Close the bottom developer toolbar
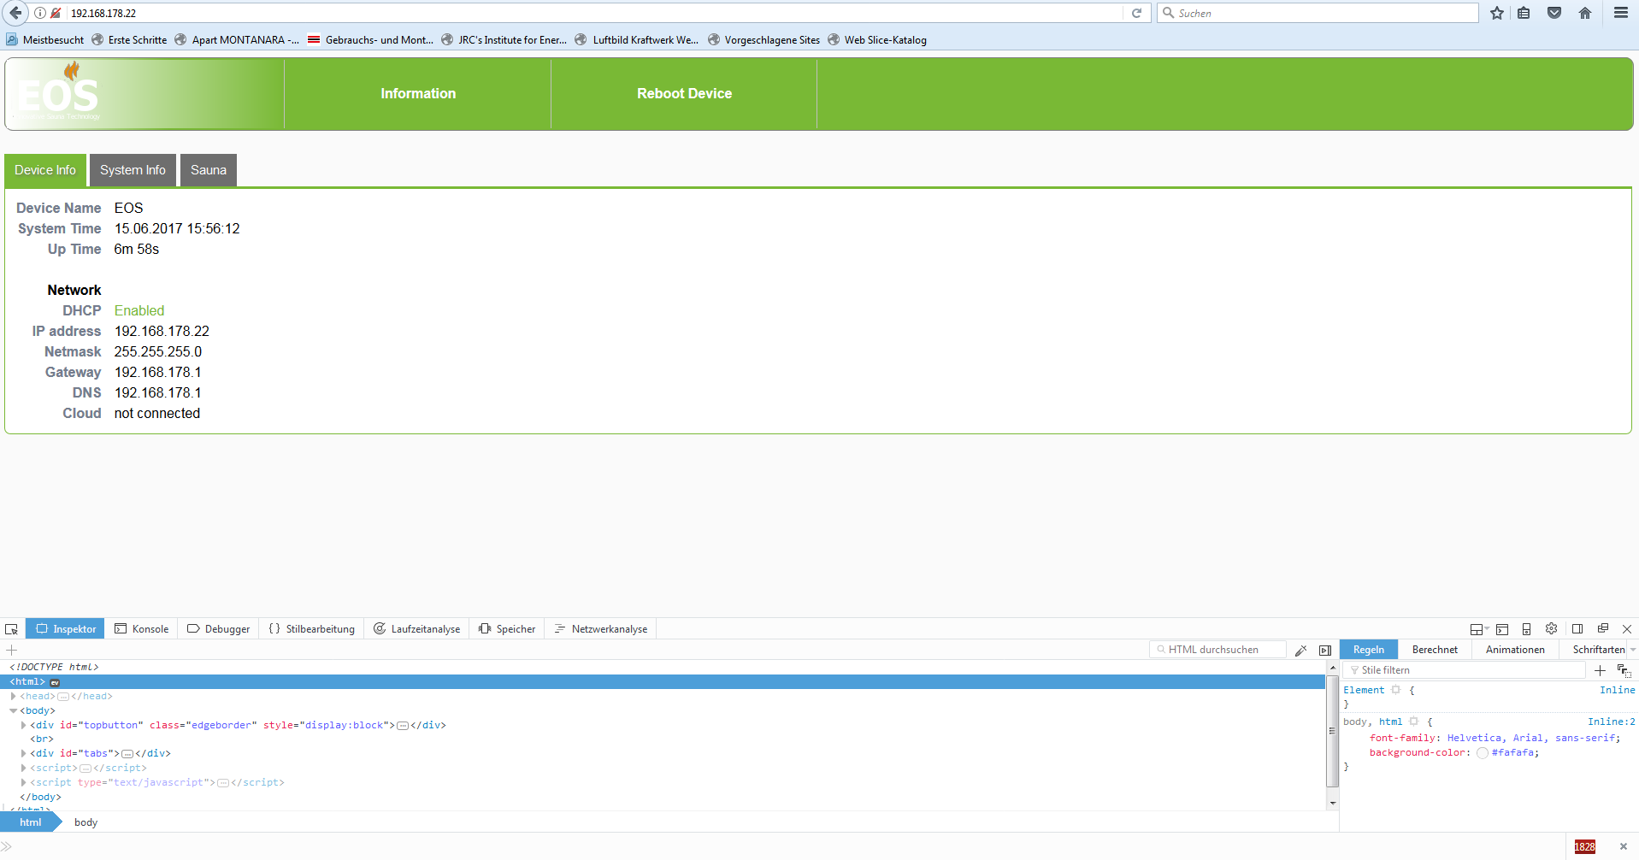 (1623, 846)
